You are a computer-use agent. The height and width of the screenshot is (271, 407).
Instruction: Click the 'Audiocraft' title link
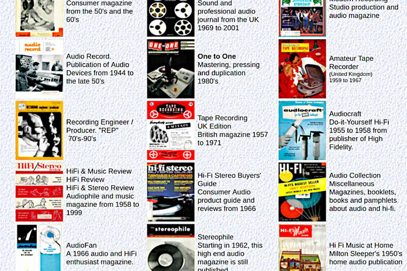click(345, 114)
